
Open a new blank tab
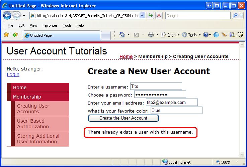coord(106,35)
